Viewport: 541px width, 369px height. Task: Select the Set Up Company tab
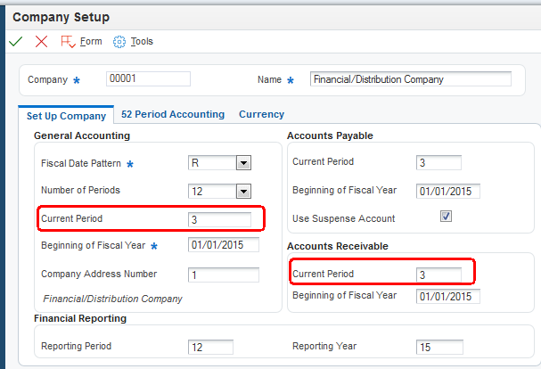pyautogui.click(x=66, y=115)
